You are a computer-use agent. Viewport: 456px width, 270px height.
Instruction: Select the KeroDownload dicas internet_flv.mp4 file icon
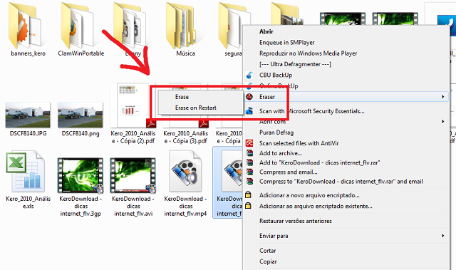point(185,171)
